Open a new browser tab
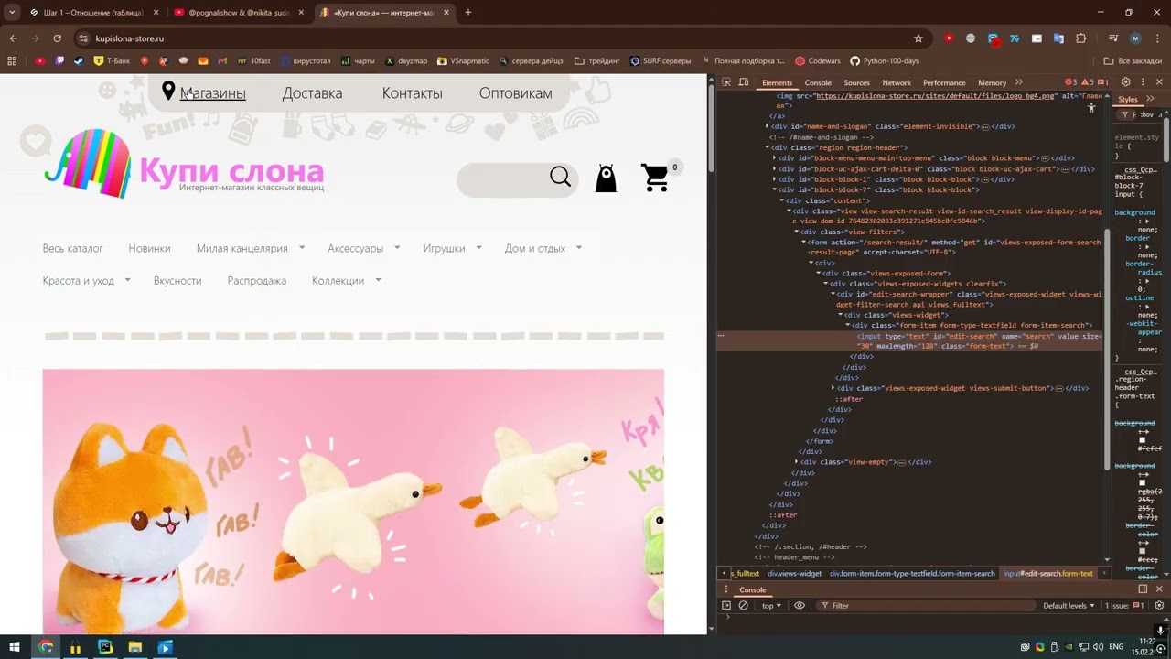This screenshot has height=659, width=1171. tap(468, 12)
